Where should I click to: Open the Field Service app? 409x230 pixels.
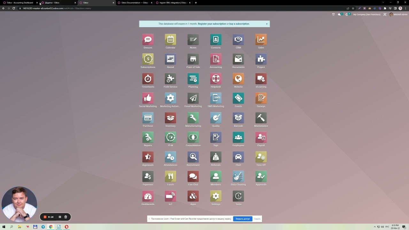pos(171,79)
